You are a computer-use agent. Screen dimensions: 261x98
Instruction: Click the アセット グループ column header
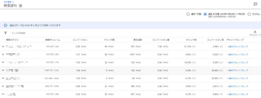tap(235, 40)
